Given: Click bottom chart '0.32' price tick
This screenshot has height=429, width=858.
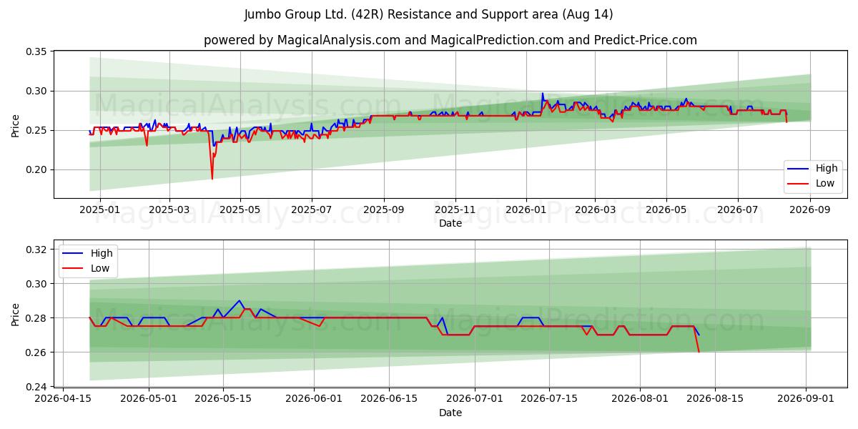Looking at the screenshot, I should 37,250.
